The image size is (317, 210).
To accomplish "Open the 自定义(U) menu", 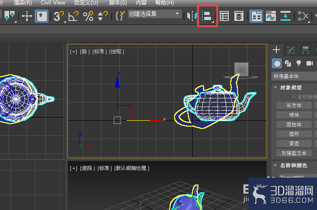I will coord(86,3).
